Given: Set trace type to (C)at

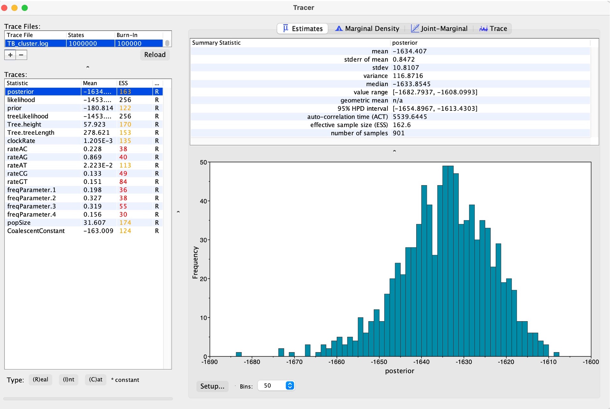Looking at the screenshot, I should pos(95,380).
